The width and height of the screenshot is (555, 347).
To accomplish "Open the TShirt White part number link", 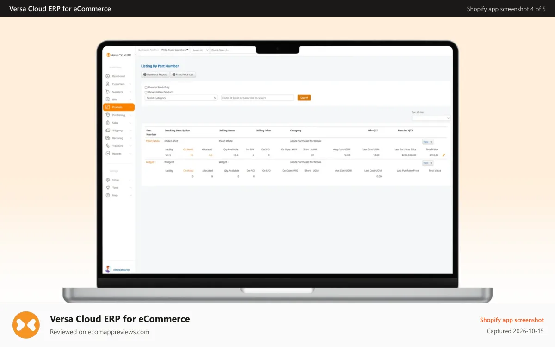I will click(153, 141).
